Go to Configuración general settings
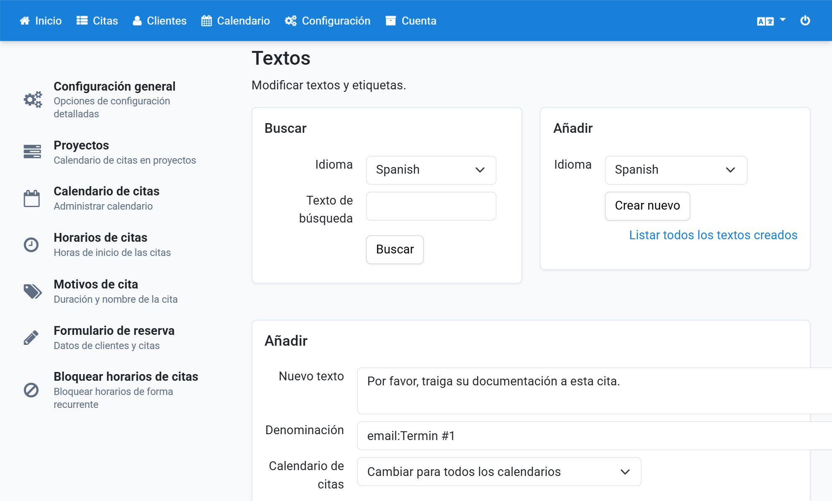Screen dimensions: 832x501 (x=114, y=86)
